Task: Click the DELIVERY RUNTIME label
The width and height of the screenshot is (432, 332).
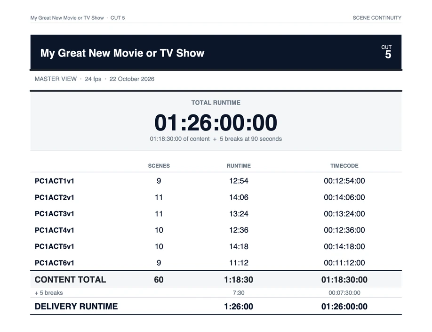Action: coord(76,307)
